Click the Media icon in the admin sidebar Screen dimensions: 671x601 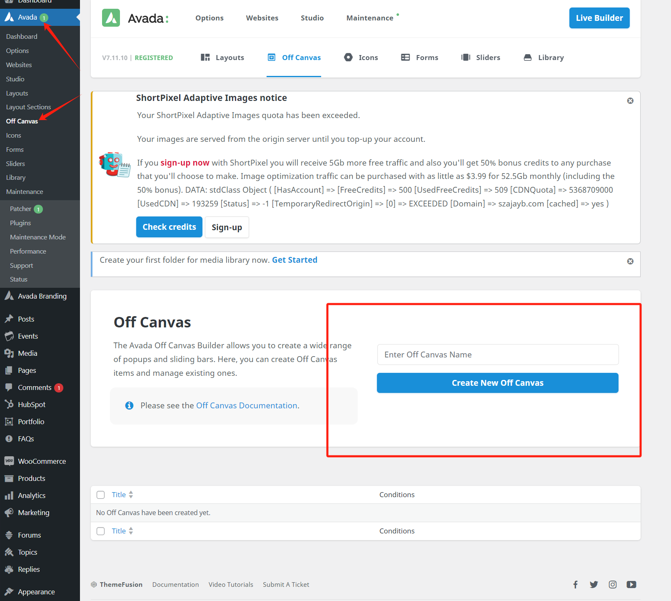(x=9, y=353)
